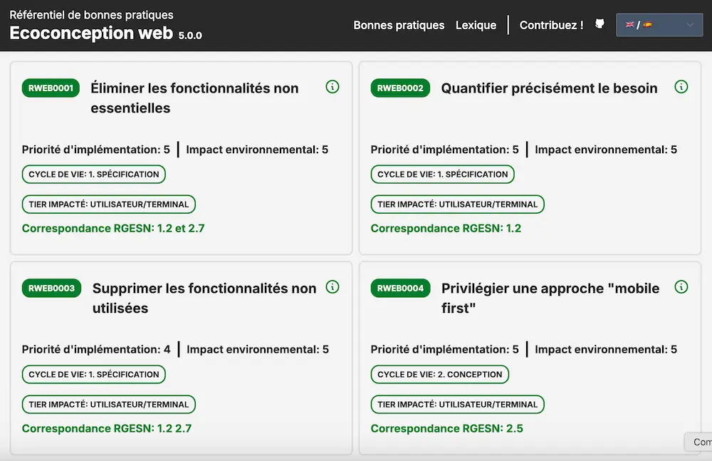Select the RWEB0001 badge
Viewport: 712px width, 461px height.
(x=51, y=88)
